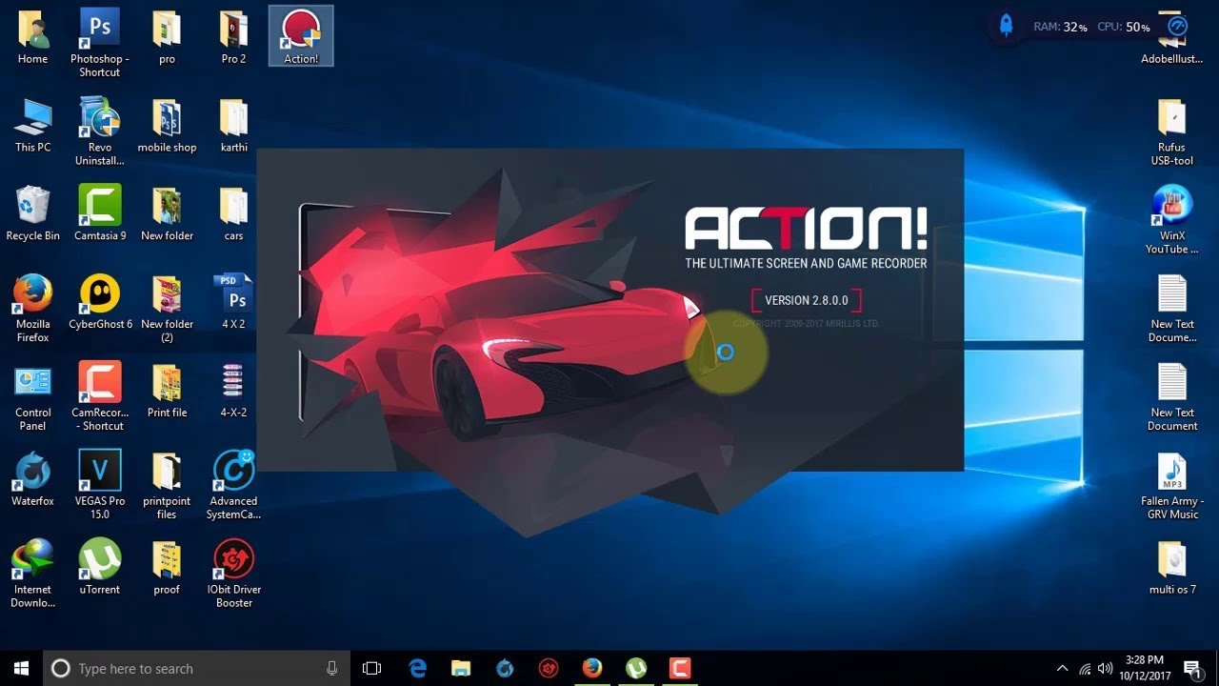Open the 'cars' folder
This screenshot has height=686, width=1219.
(234, 213)
